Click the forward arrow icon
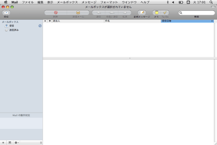 tap(125, 13)
